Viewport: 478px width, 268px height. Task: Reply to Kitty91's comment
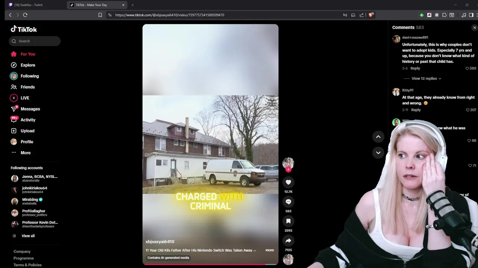[x=416, y=110]
